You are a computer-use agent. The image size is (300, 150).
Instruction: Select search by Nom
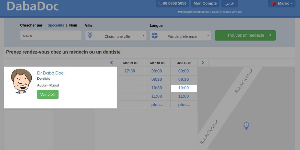[x=73, y=25]
